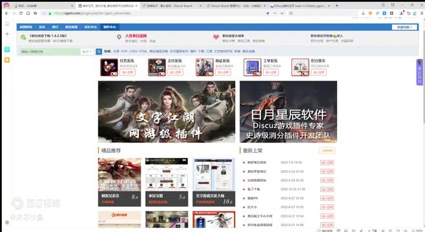Open a new browser tab with plus
The width and height of the screenshot is (425, 232).
(x=337, y=5)
